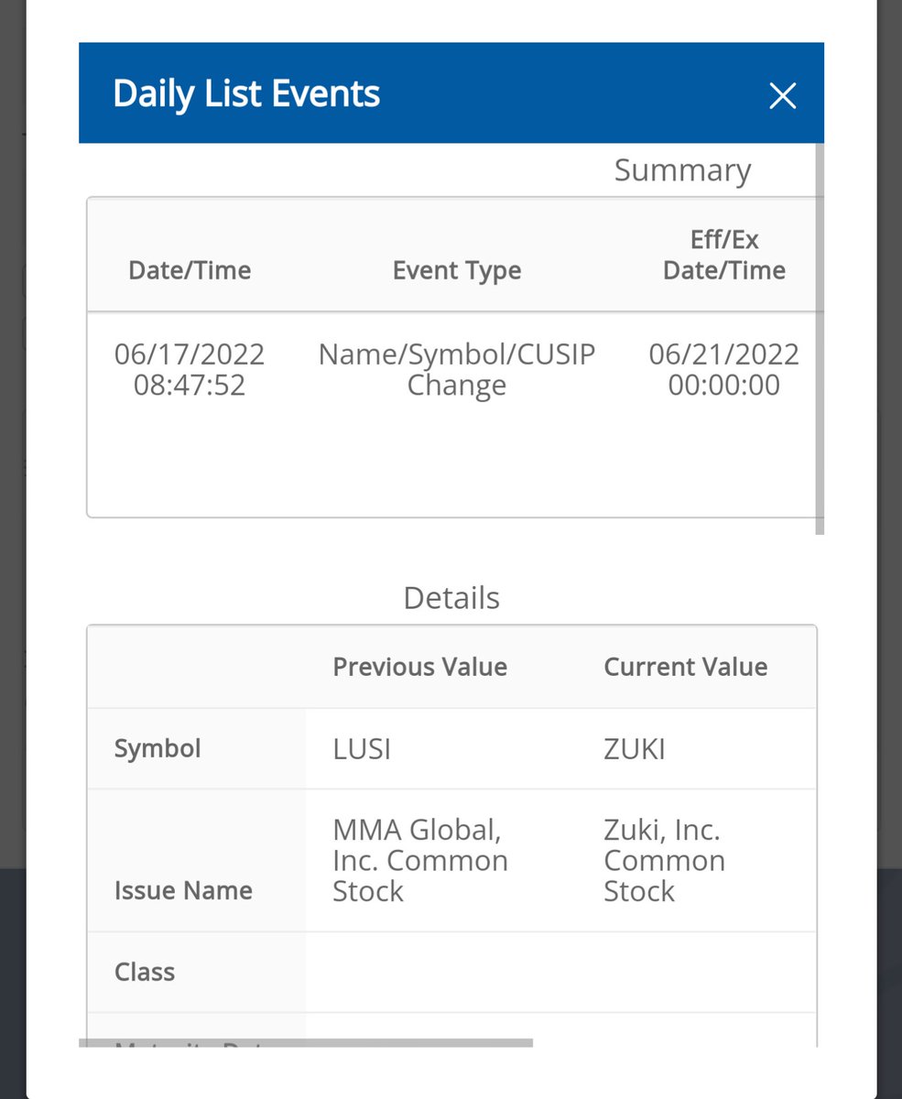
Task: Click the vertical scrollbar beside Summary table
Action: tap(820, 339)
